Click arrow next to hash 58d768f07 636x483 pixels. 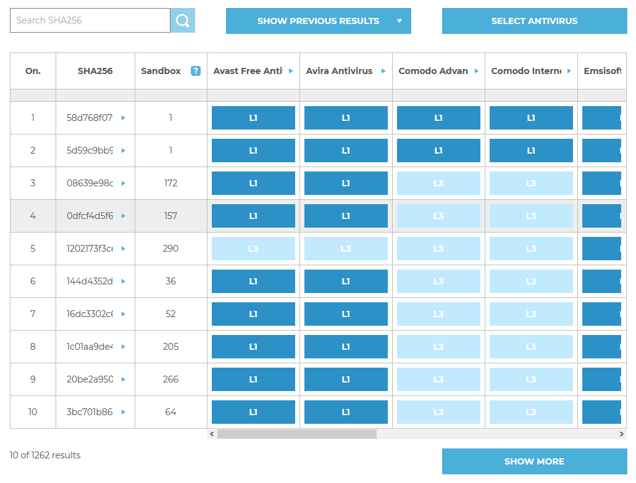(123, 118)
